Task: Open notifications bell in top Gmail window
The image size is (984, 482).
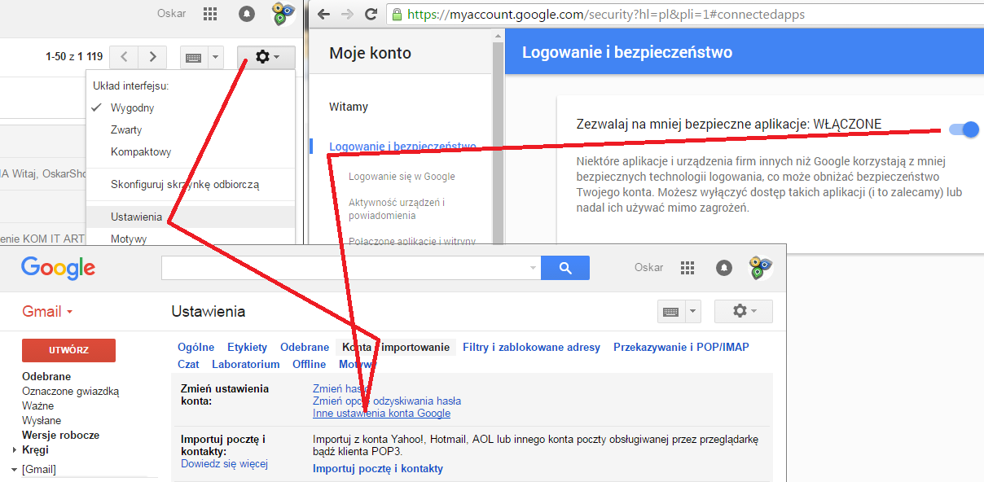Action: click(x=247, y=14)
